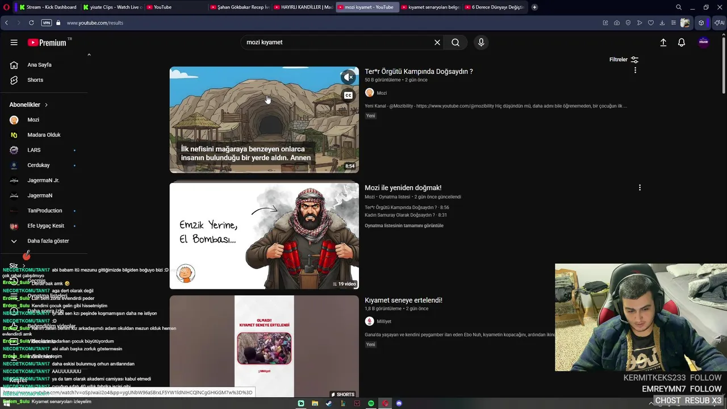Open the shield privacy protection icon
727x409 pixels.
(628, 23)
